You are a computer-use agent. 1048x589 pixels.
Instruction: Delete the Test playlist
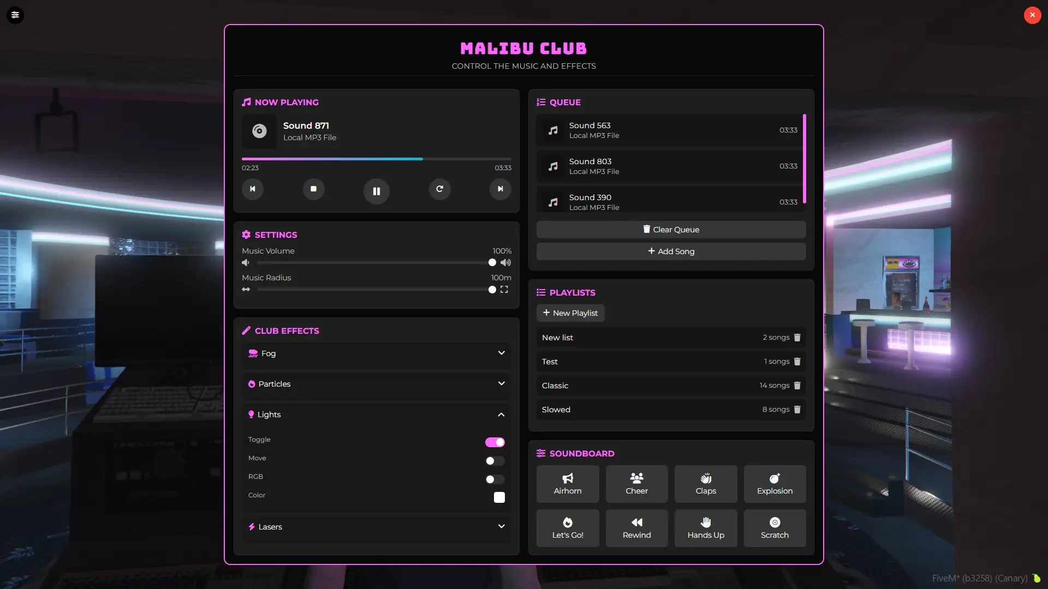[x=797, y=362]
